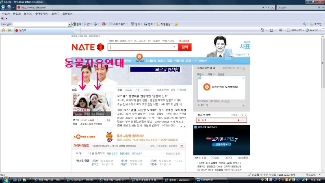The height and width of the screenshot is (183, 325).
Task: Click the address bar showing http://www.nate.com/
Action: (139, 7)
